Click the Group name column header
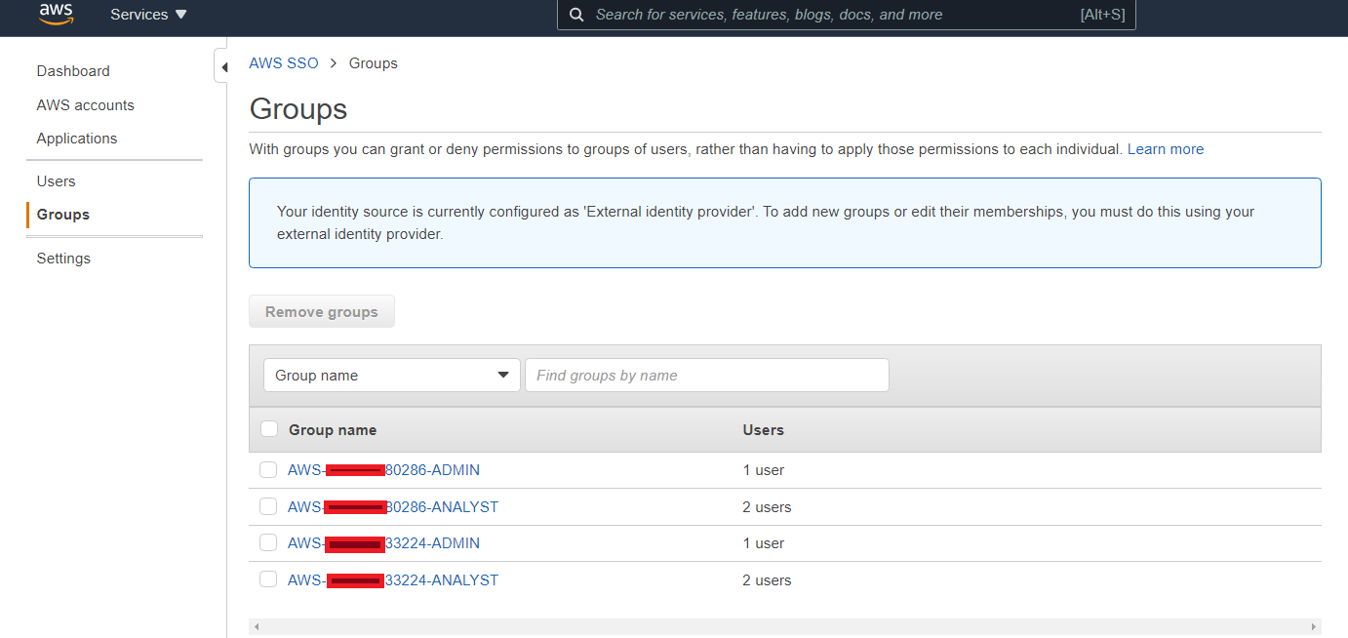The height and width of the screenshot is (638, 1348). (333, 430)
